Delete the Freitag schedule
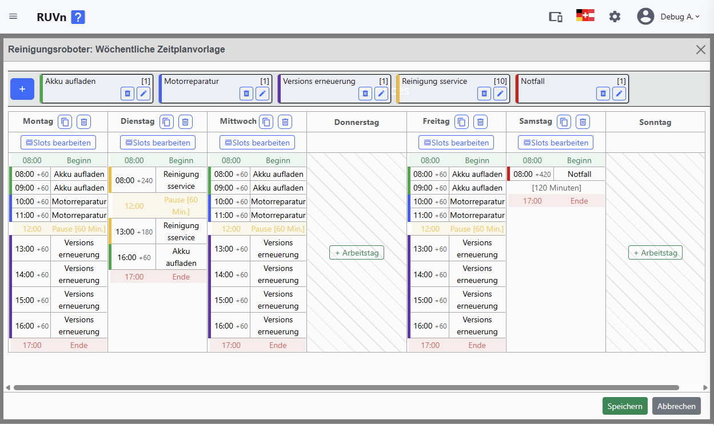Image resolution: width=714 pixels, height=425 pixels. 481,122
